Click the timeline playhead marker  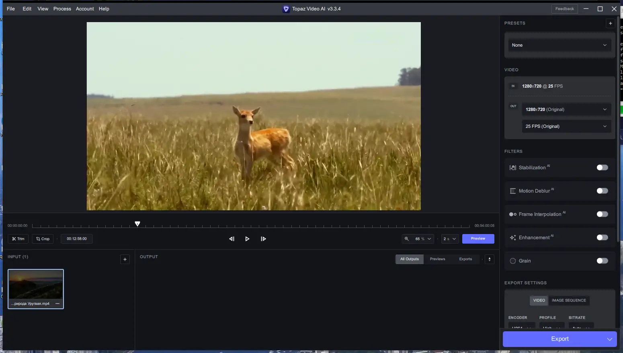click(137, 224)
